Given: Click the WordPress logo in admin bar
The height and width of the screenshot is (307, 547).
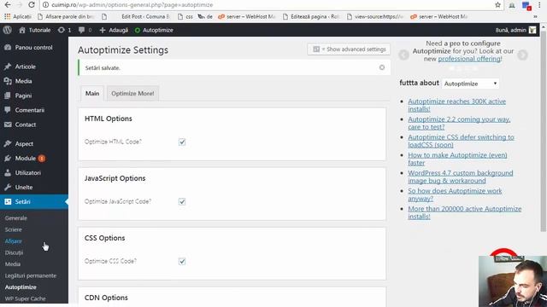Looking at the screenshot, I should pyautogui.click(x=8, y=30).
